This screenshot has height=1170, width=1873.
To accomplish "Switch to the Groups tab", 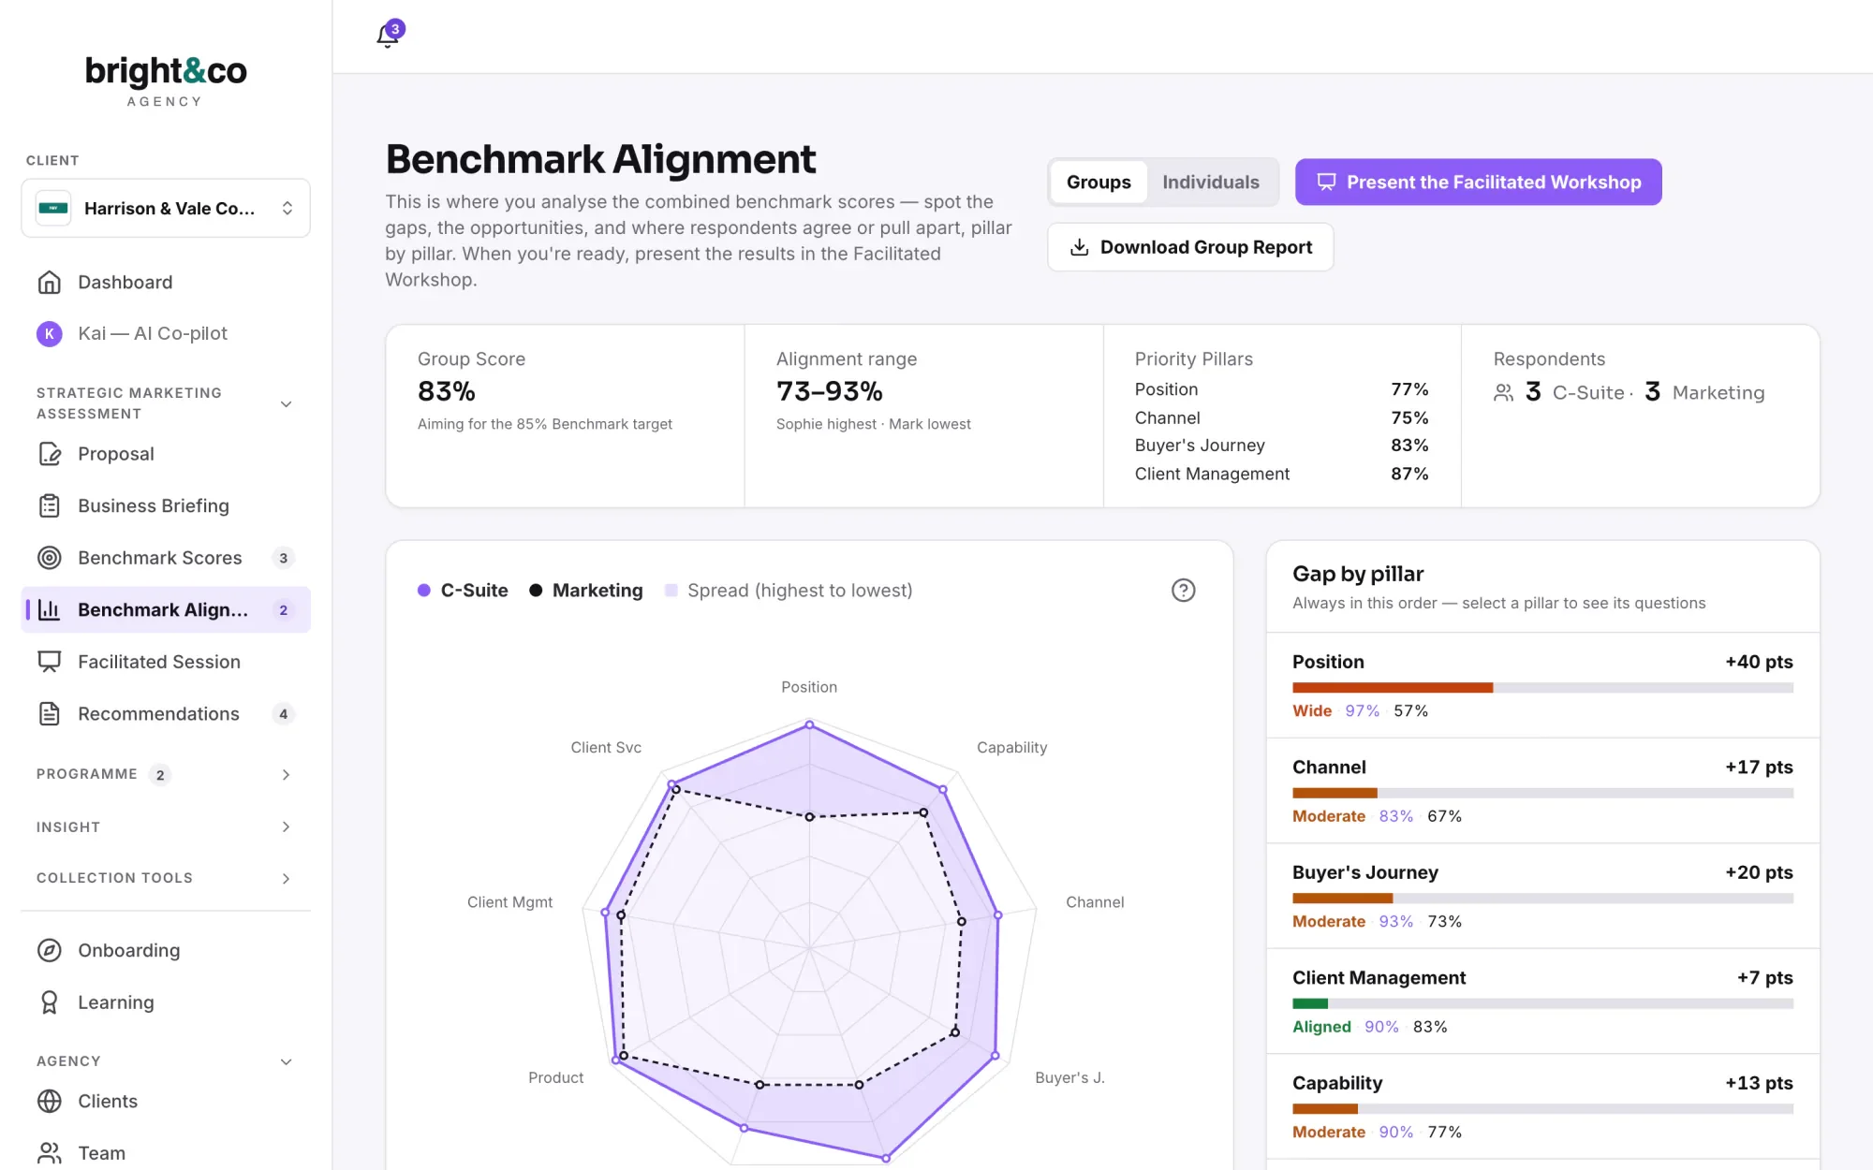I will [x=1099, y=182].
